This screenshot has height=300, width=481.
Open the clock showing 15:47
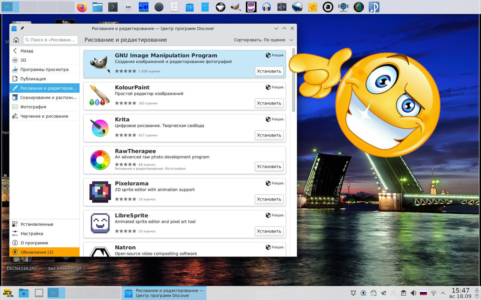[460, 293]
